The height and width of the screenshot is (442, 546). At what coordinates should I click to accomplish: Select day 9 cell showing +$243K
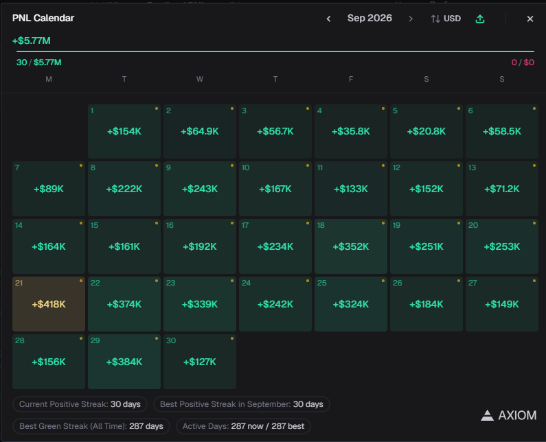(200, 189)
